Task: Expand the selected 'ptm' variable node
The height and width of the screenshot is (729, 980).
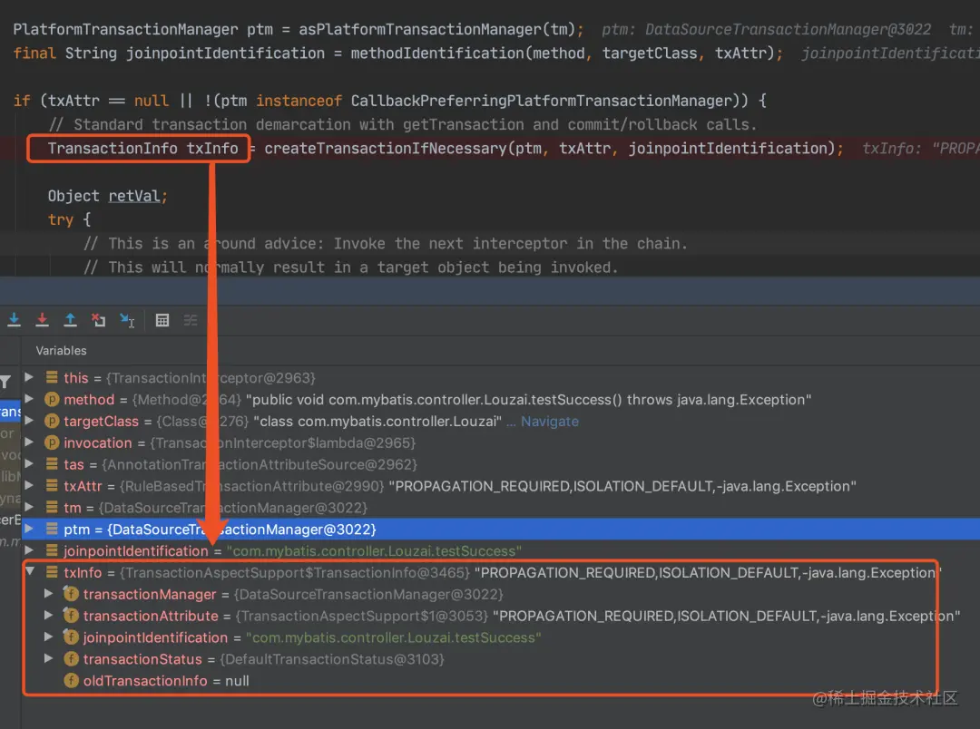Action: [29, 530]
